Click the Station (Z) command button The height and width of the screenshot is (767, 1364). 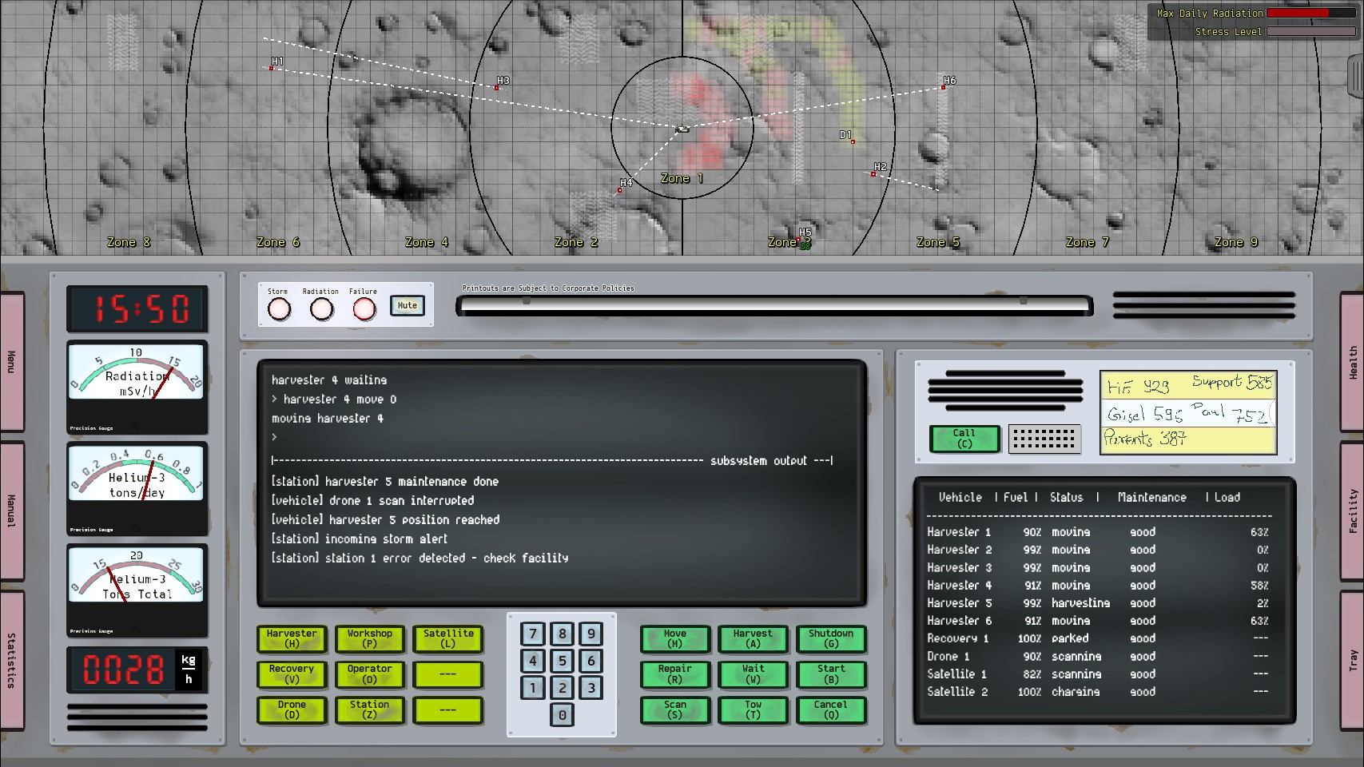coord(369,709)
